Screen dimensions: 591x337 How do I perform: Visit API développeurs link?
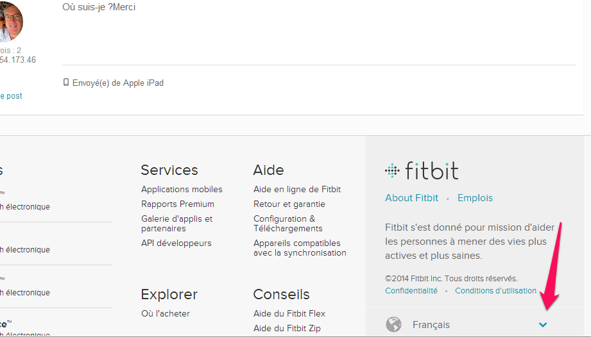[x=176, y=243]
